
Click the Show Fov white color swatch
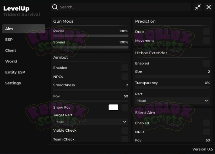(x=113, y=108)
